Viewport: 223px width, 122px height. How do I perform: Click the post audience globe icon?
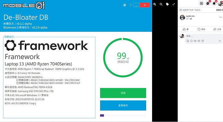(x=191, y=19)
